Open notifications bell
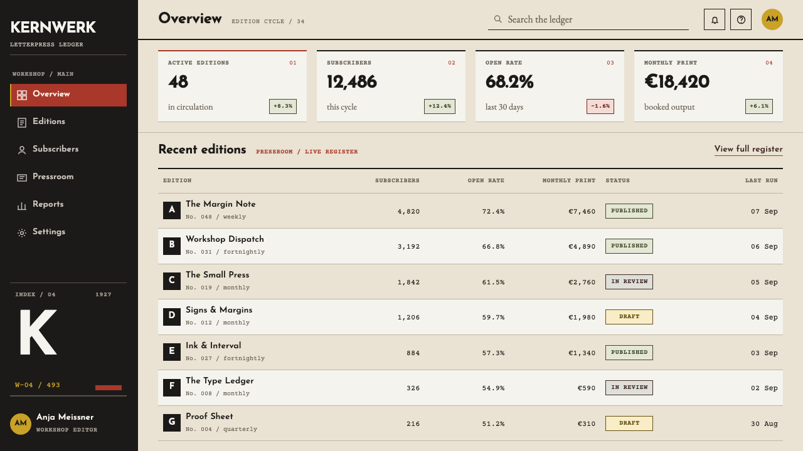The width and height of the screenshot is (803, 451). 715,19
